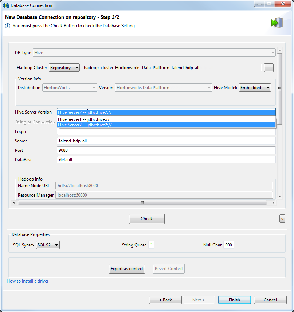Image resolution: width=294 pixels, height=312 pixels.
Task: Open the Hive Model dropdown set to Embedded
Action: pos(255,88)
